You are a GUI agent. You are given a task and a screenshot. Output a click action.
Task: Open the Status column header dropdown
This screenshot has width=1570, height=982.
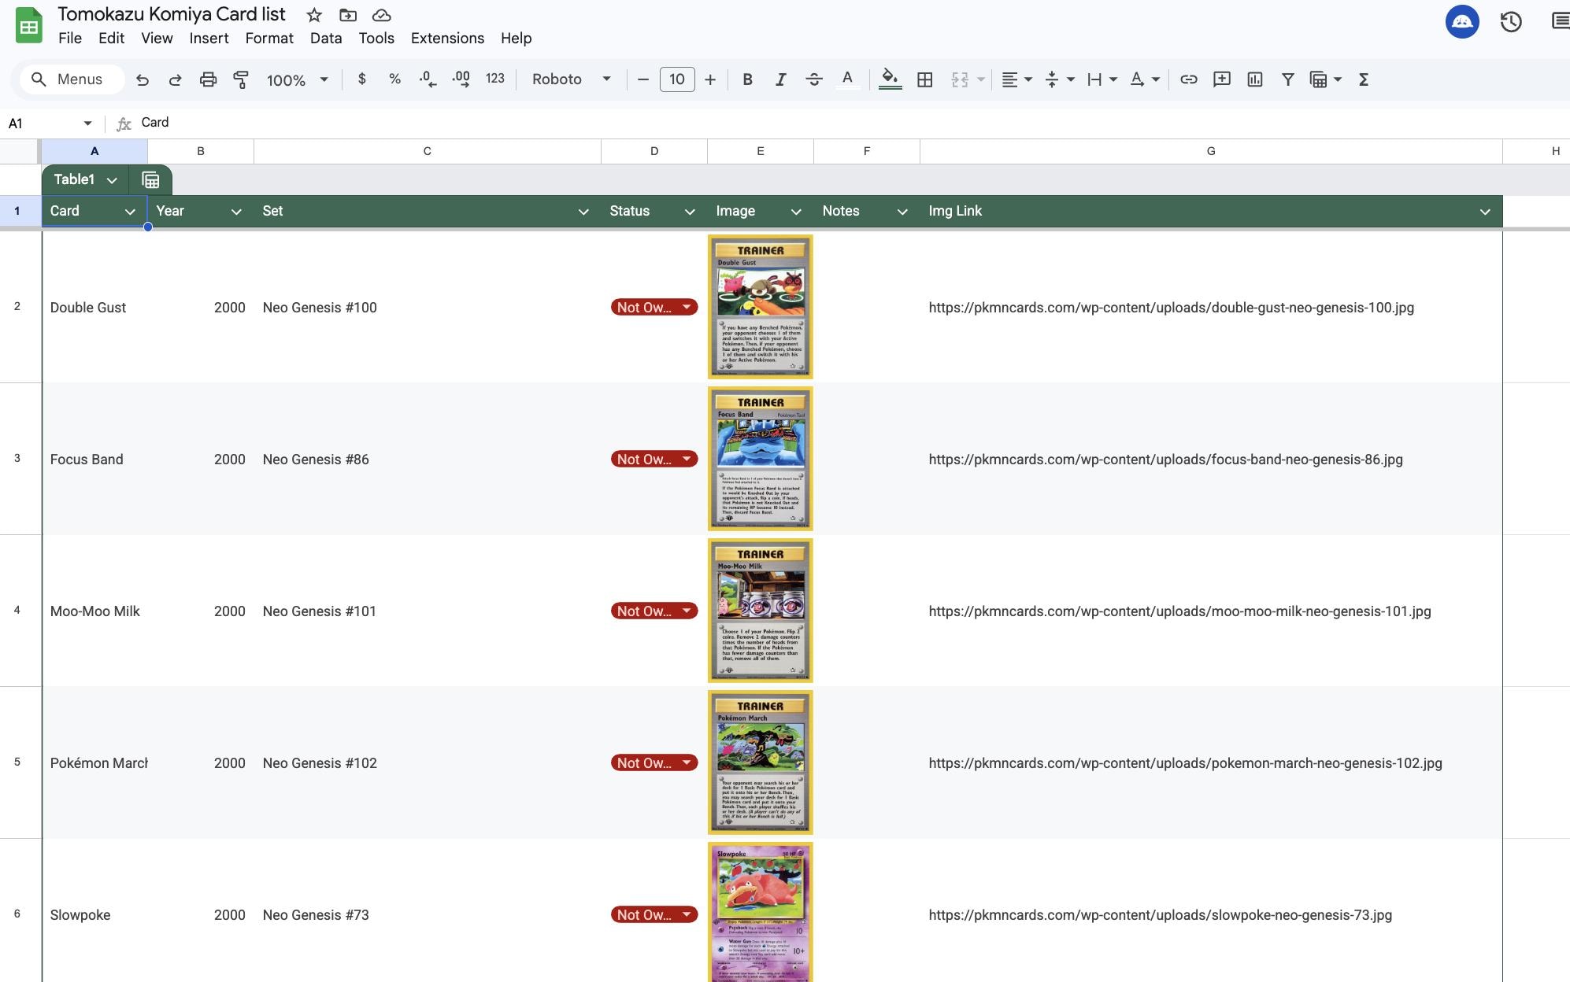(x=690, y=212)
